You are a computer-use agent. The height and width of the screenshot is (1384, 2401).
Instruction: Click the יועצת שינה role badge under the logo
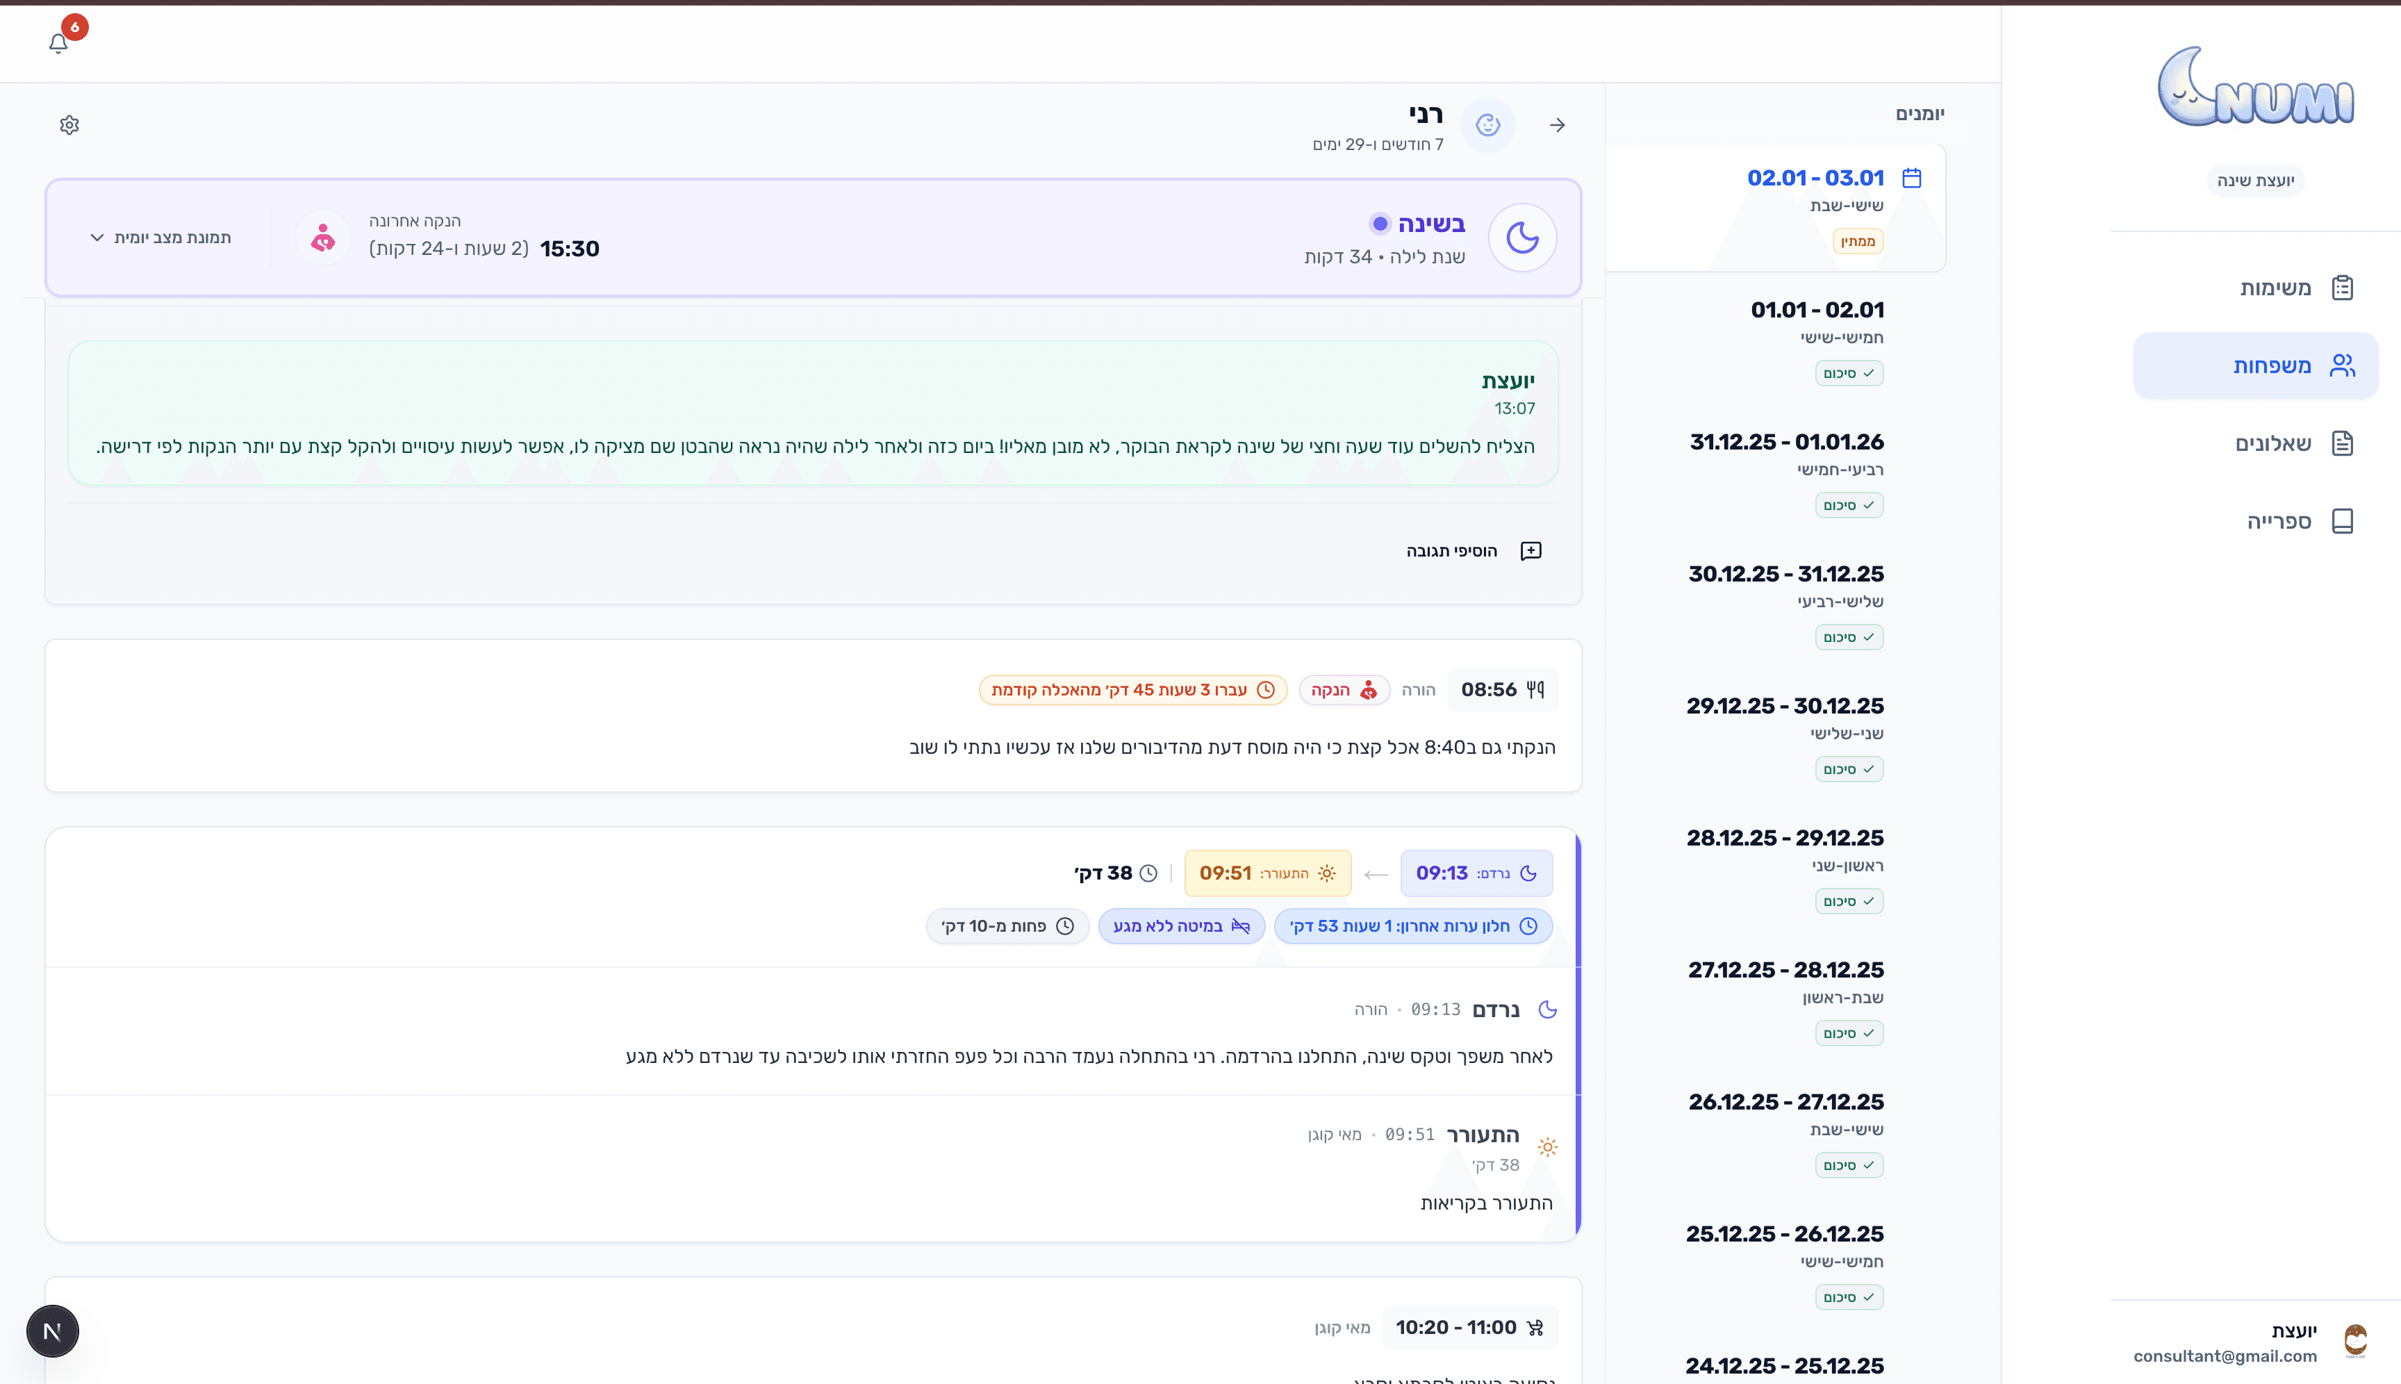click(2254, 181)
